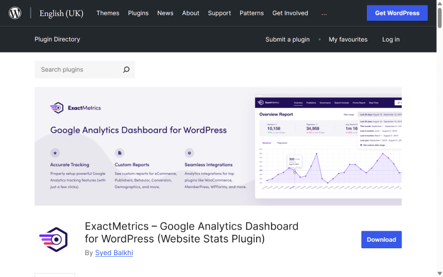Click the search magnifier icon
Viewport: 443px width, 277px height.
126,69
